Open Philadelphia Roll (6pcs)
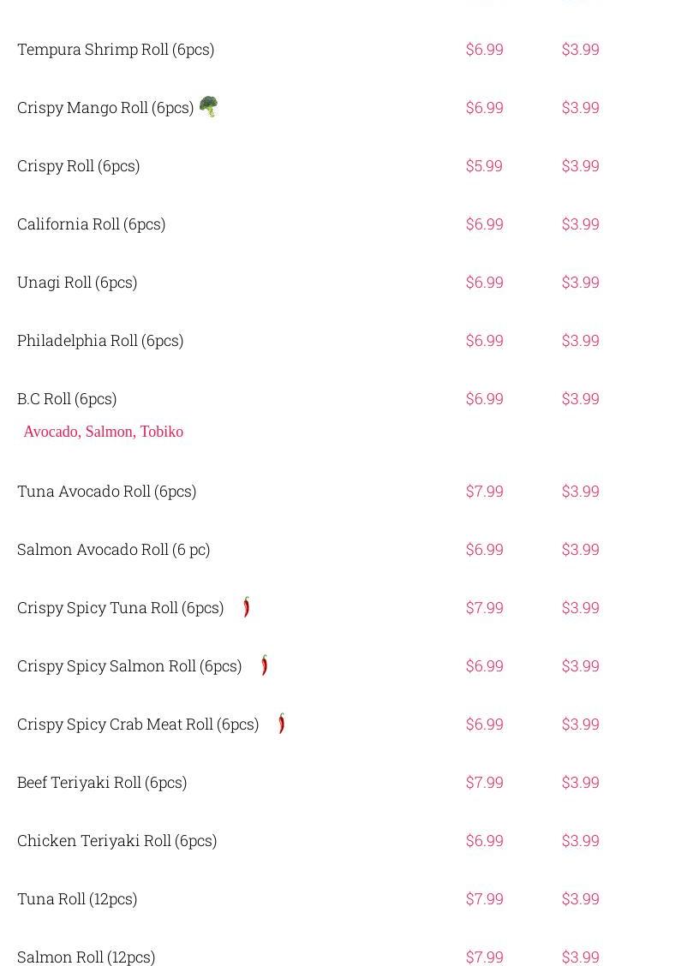The height and width of the screenshot is (966, 675). [100, 341]
